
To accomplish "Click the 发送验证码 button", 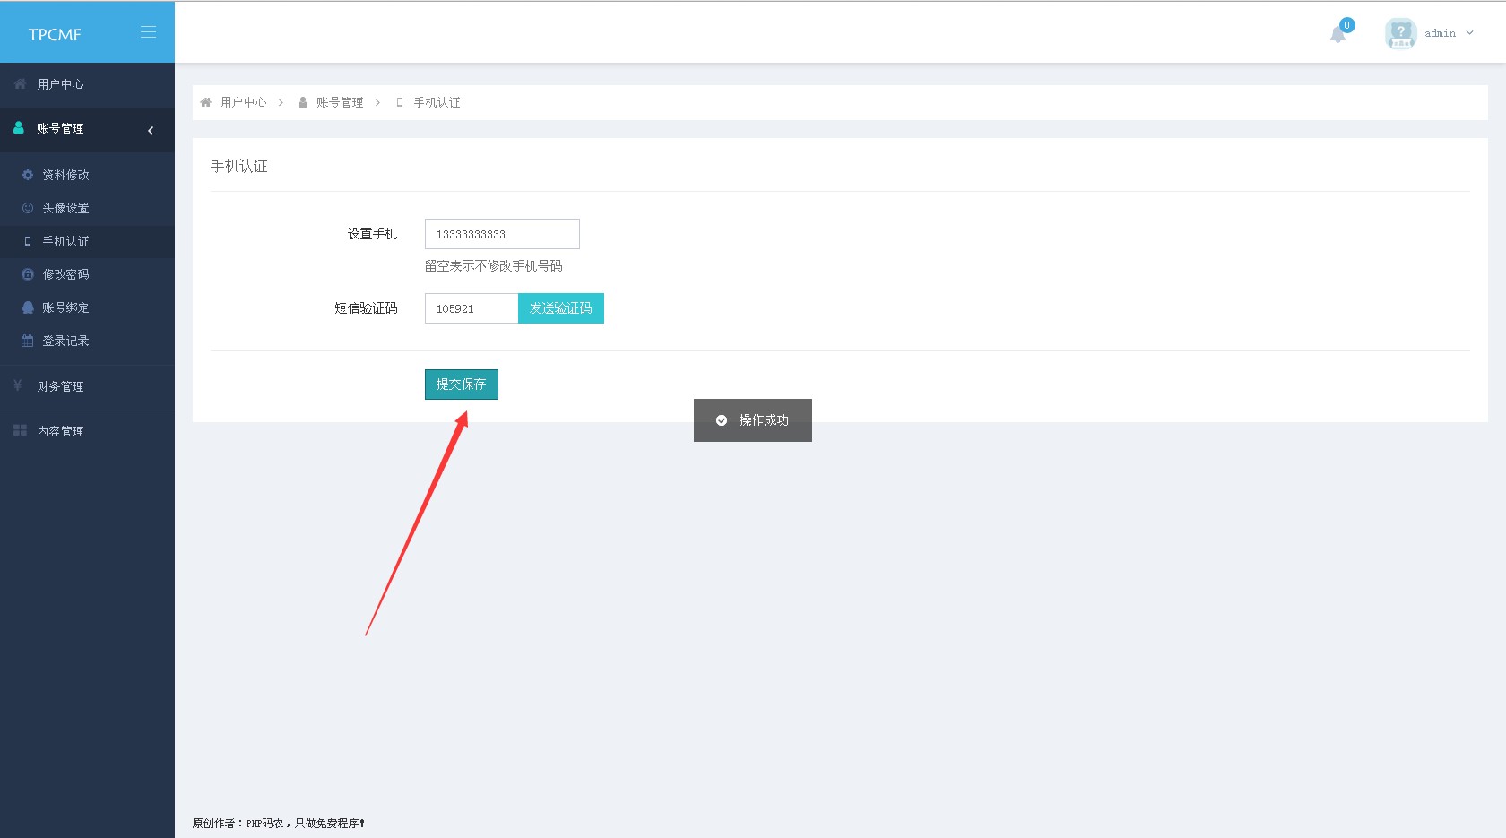I will pyautogui.click(x=561, y=308).
